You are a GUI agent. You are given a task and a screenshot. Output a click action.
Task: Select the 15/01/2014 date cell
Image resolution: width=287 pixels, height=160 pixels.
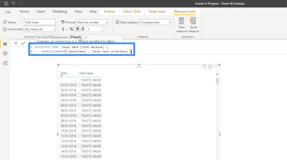point(68,156)
